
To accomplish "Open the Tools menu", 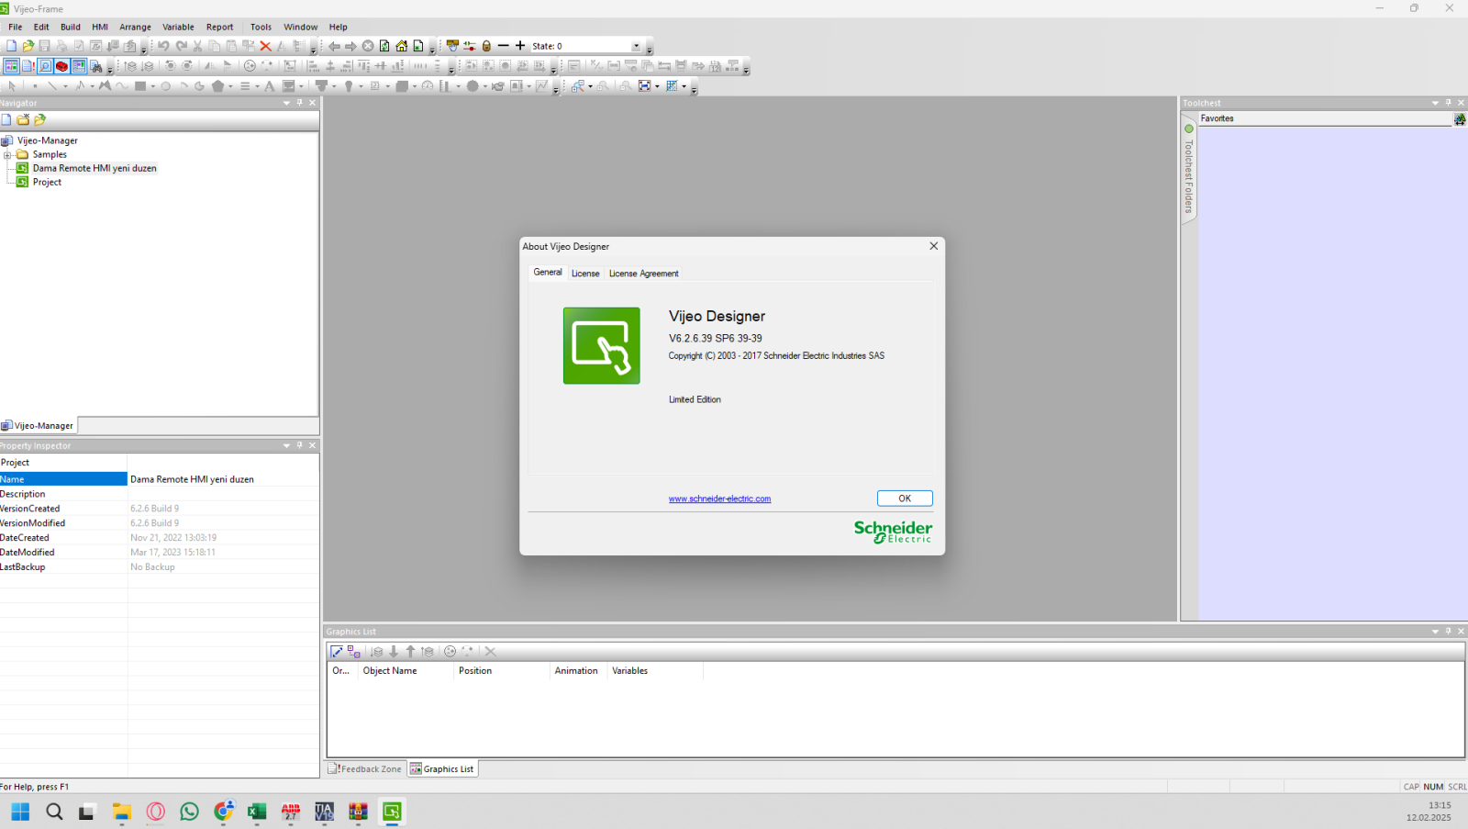I will click(261, 27).
